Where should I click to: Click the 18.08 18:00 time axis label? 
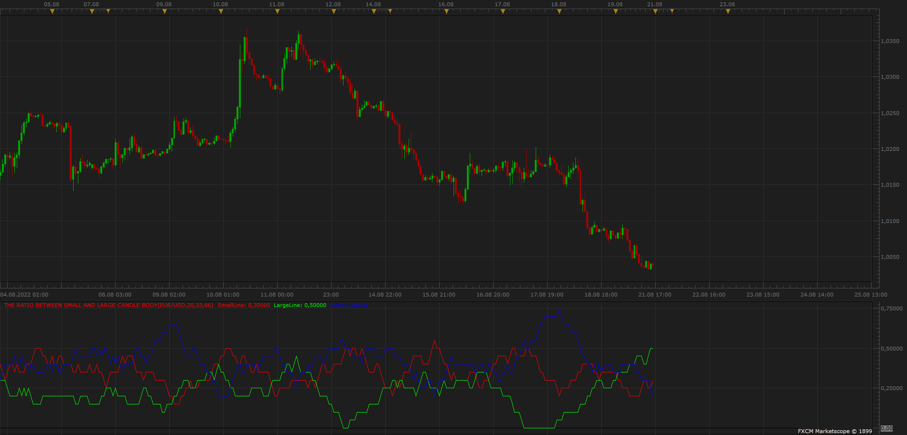[601, 295]
